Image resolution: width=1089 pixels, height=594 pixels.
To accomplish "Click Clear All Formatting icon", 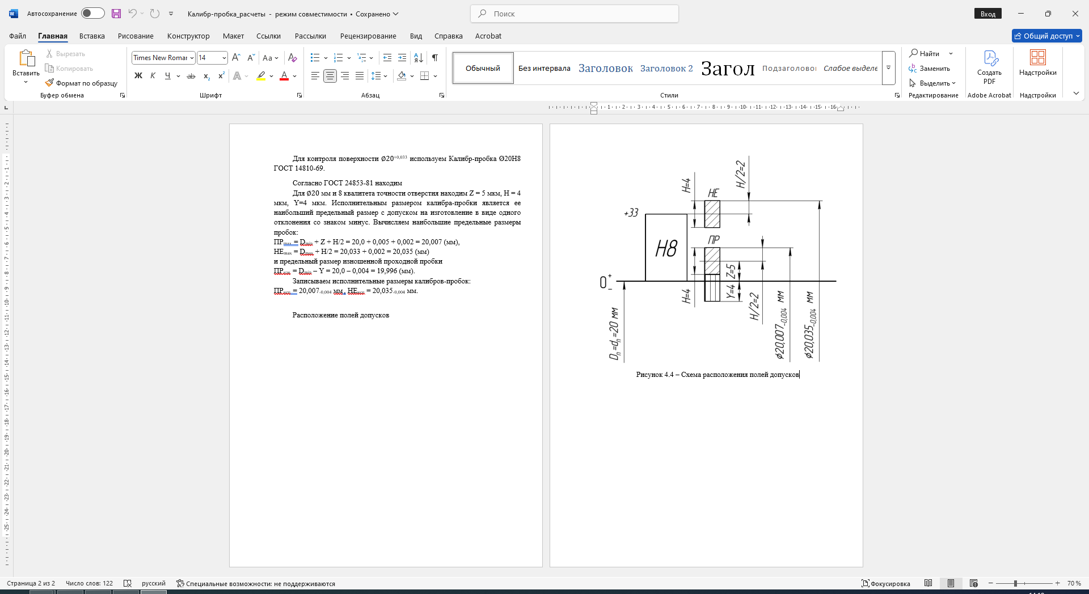I will [293, 57].
